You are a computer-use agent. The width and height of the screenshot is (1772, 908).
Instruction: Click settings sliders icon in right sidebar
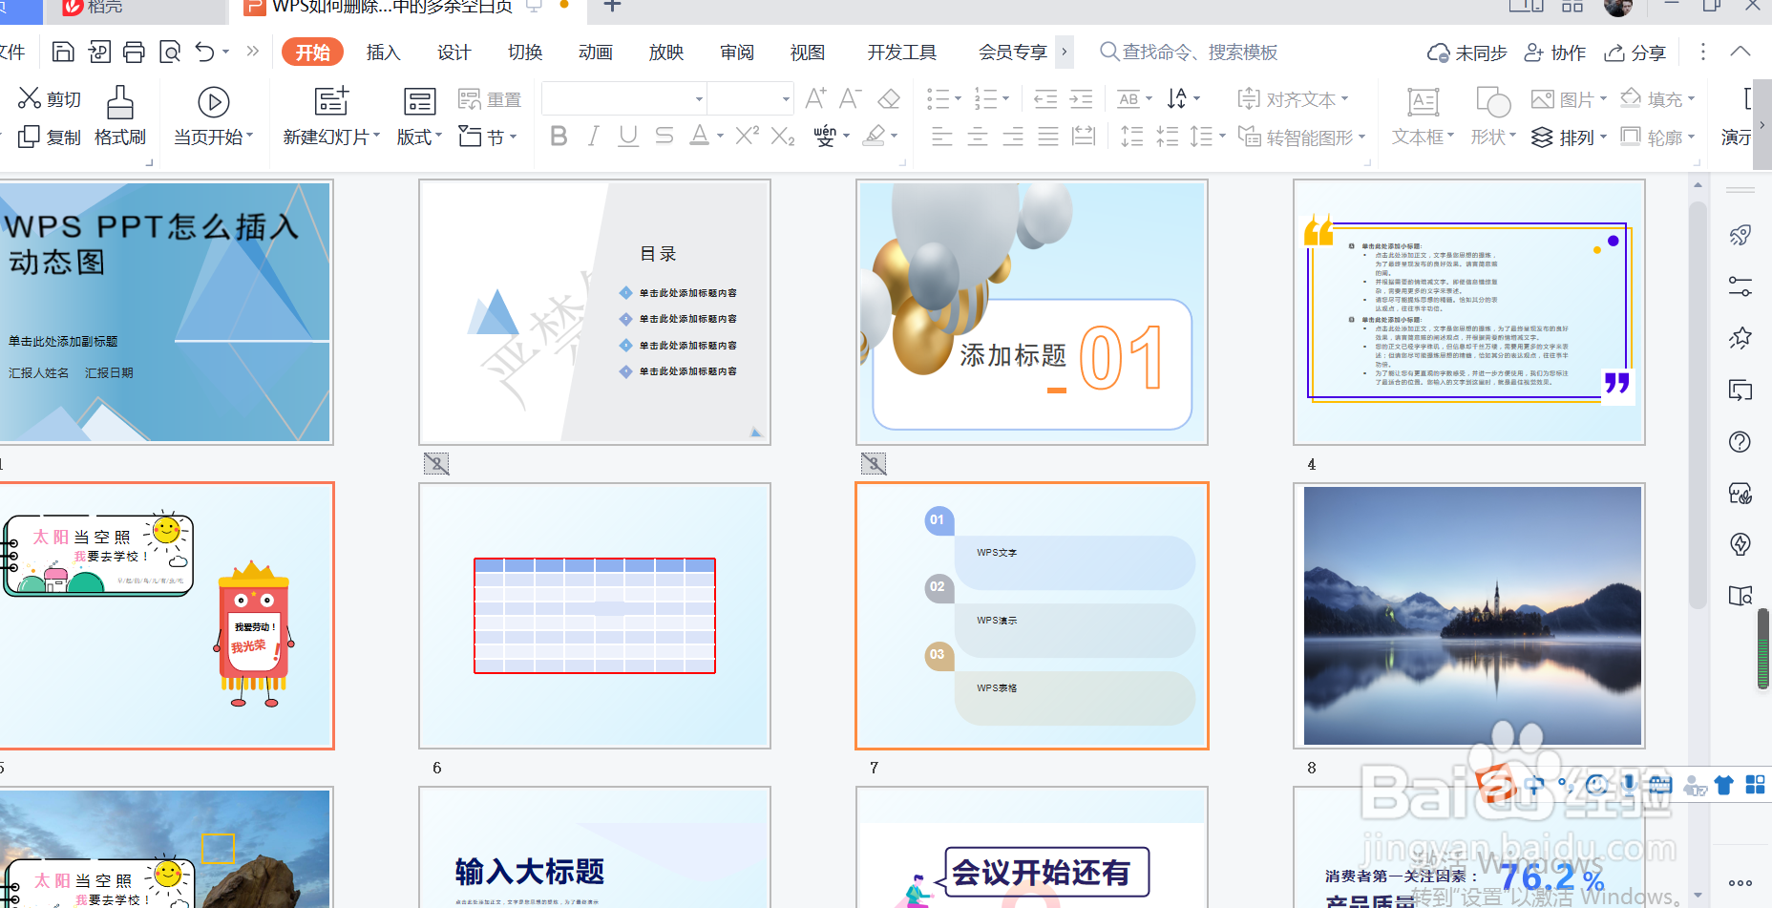point(1740,285)
